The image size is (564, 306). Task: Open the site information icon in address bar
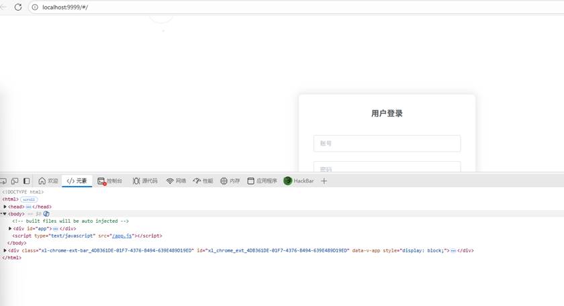pyautogui.click(x=35, y=7)
